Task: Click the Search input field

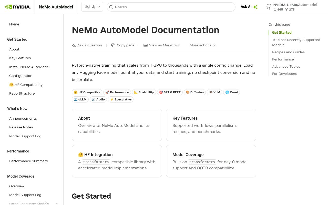Action: tap(171, 7)
